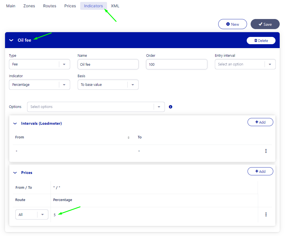Image resolution: width=285 pixels, height=236 pixels.
Task: Switch to the Zones tab
Action: point(29,6)
